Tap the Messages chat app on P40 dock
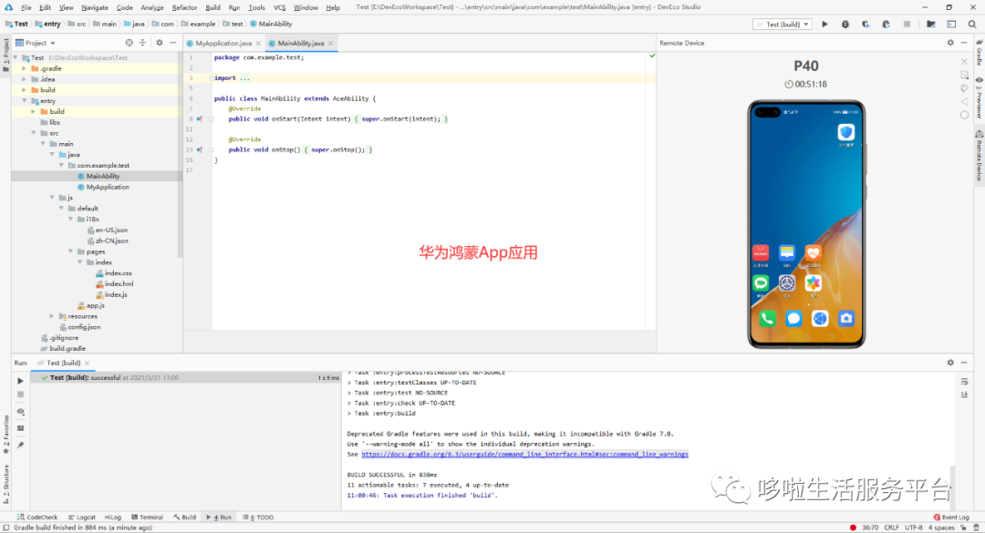 (x=793, y=318)
